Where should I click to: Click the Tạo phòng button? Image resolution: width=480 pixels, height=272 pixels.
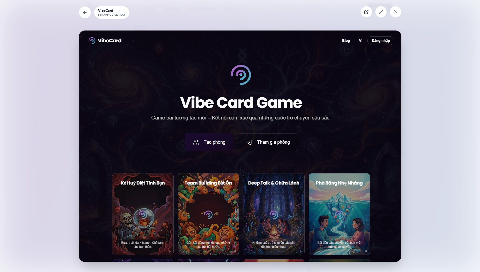click(209, 142)
